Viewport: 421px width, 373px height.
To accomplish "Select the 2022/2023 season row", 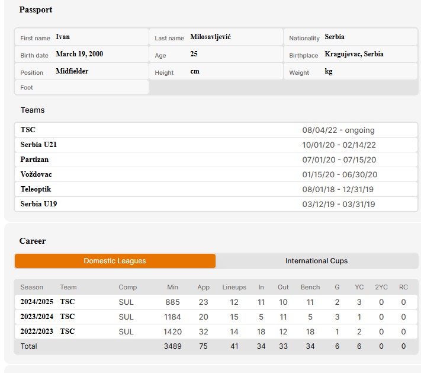I will click(x=216, y=331).
